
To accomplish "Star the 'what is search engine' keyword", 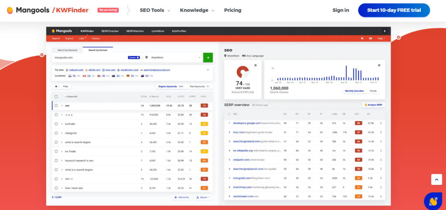I will tap(61, 142).
